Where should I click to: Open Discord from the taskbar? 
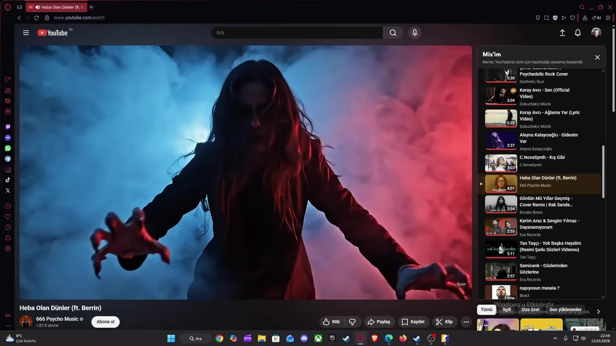(304, 338)
